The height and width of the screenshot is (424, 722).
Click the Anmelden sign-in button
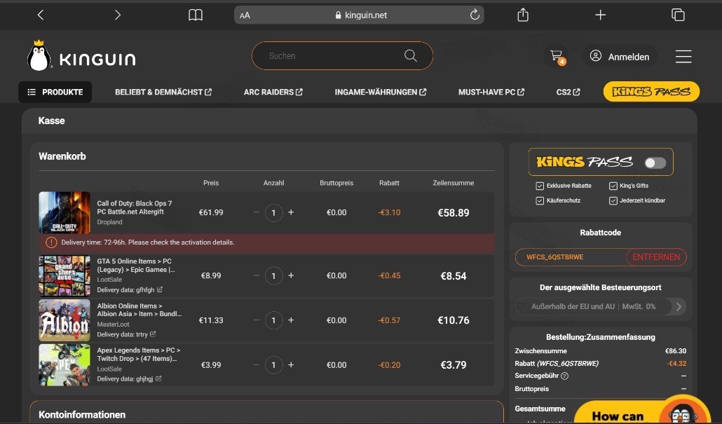click(x=620, y=57)
